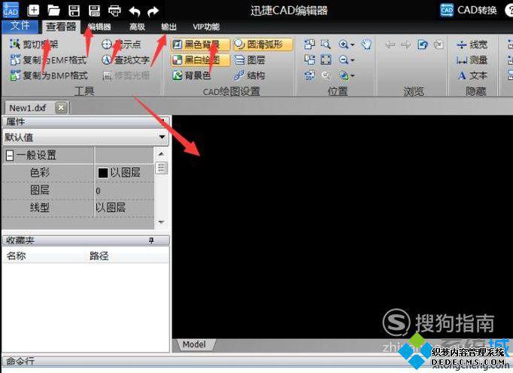Select the 图层 property value 0
513x373 pixels.
(98, 191)
